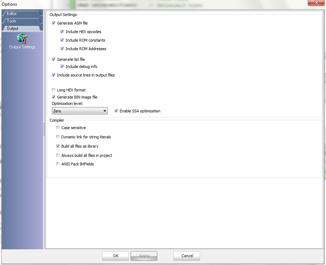Close the Options dialog

pyautogui.click(x=316, y=3)
